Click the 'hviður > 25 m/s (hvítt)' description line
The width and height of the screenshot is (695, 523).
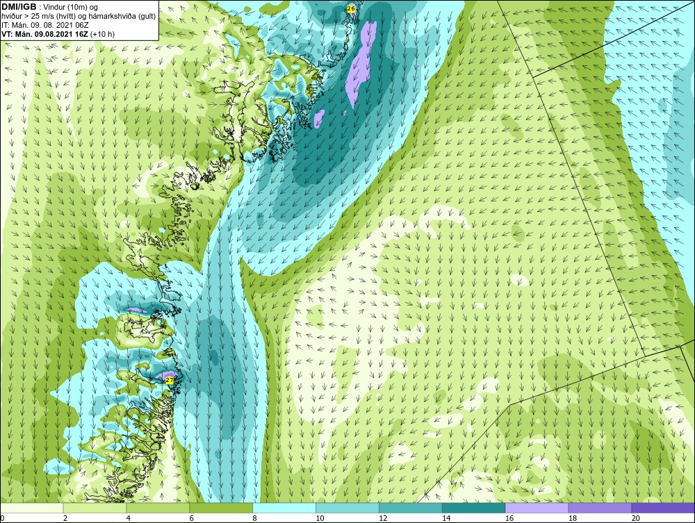(x=79, y=17)
